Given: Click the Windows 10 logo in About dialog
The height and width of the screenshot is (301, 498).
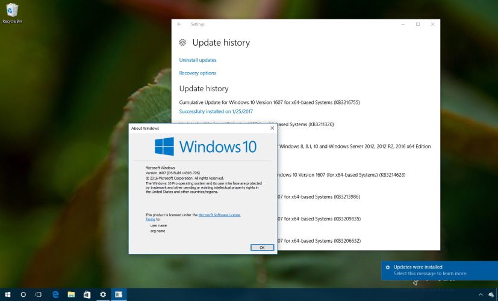Looking at the screenshot, I should pyautogui.click(x=205, y=147).
